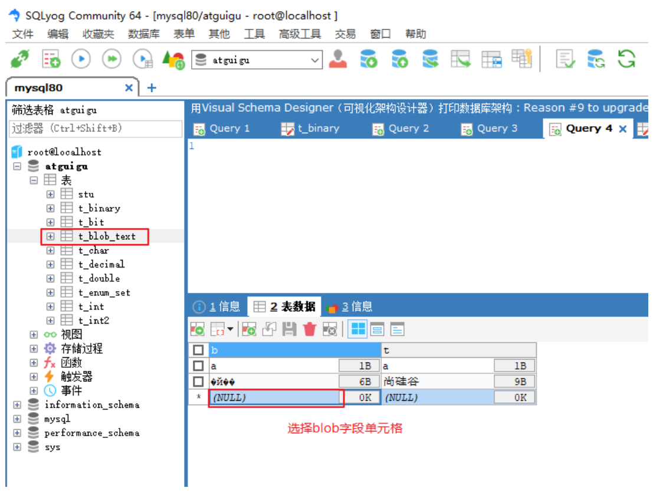Switch to the Query 1 tab
Image resolution: width=666 pixels, height=491 pixels.
(x=222, y=128)
